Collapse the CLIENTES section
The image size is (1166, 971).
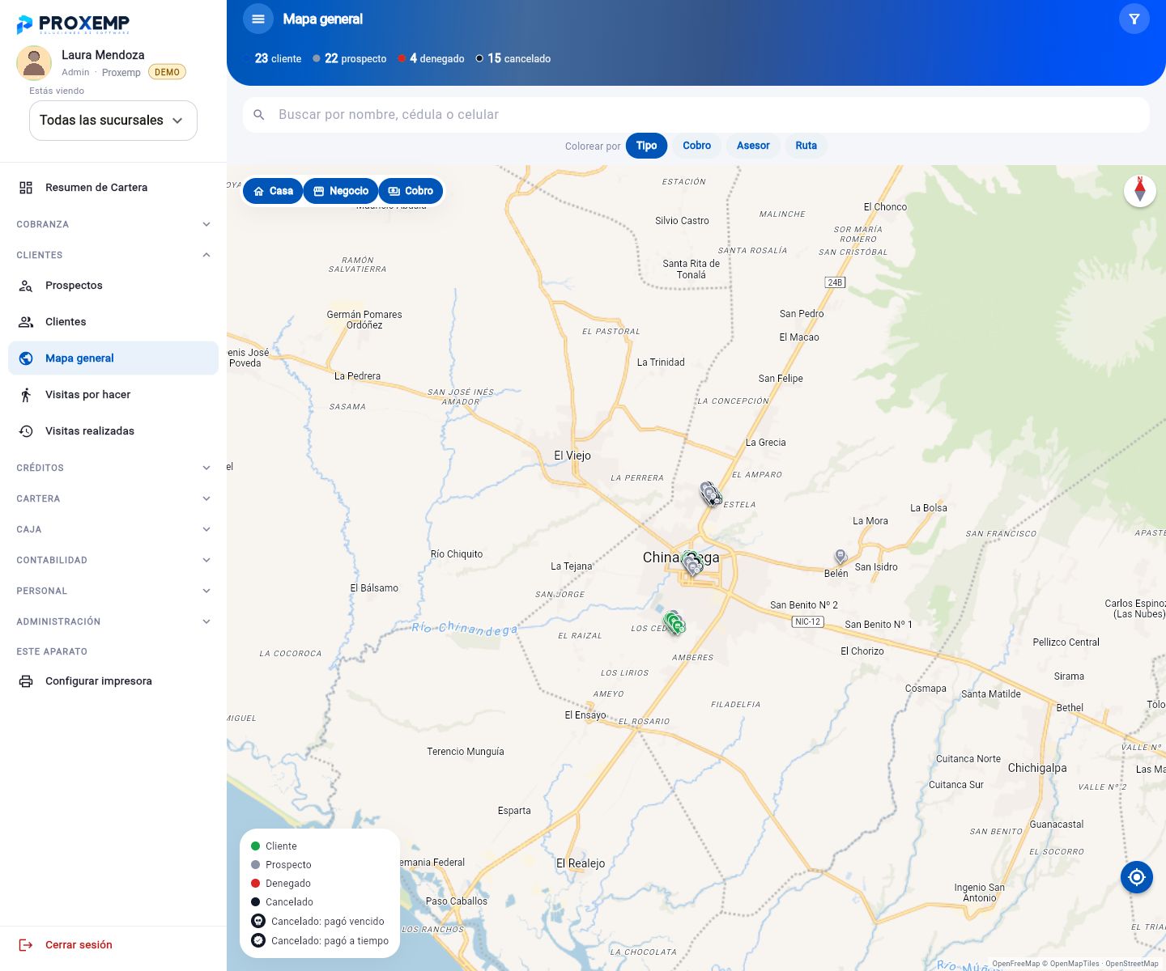coord(113,255)
